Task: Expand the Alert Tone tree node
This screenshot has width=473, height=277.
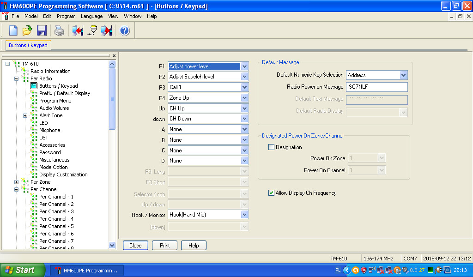Action: pyautogui.click(x=25, y=115)
